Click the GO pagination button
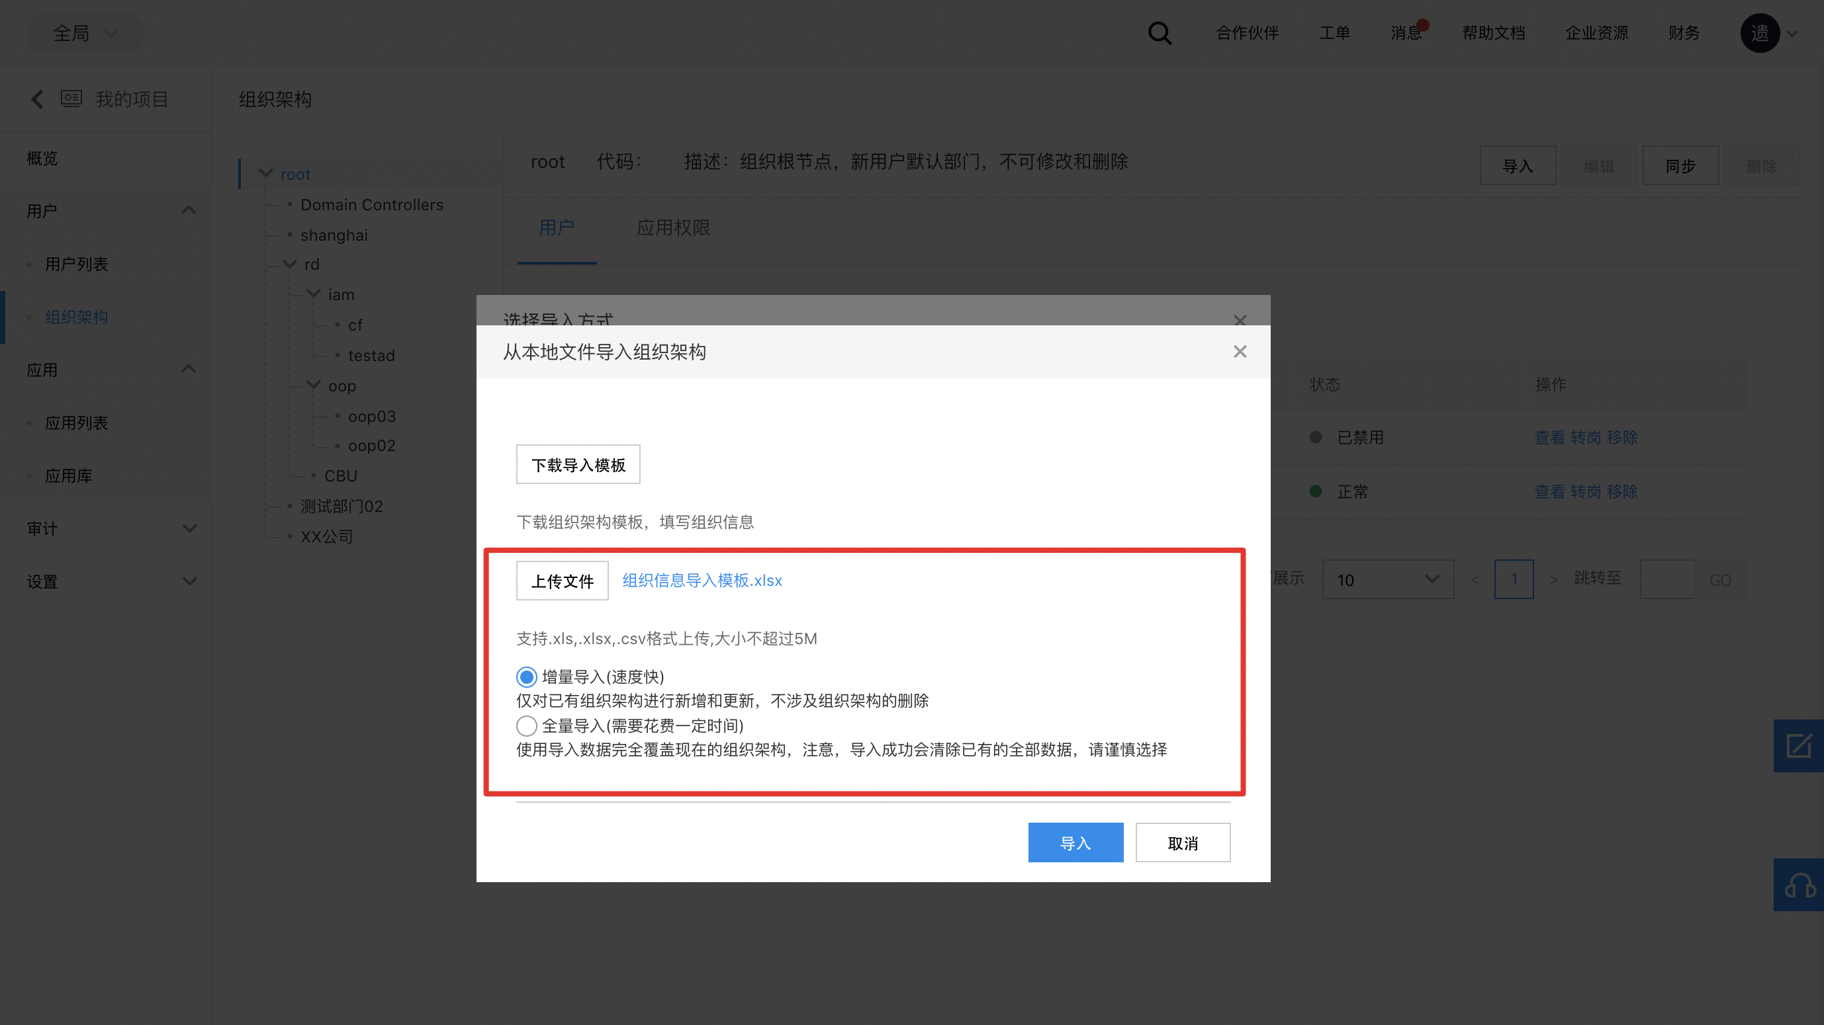This screenshot has width=1824, height=1025. (x=1721, y=579)
